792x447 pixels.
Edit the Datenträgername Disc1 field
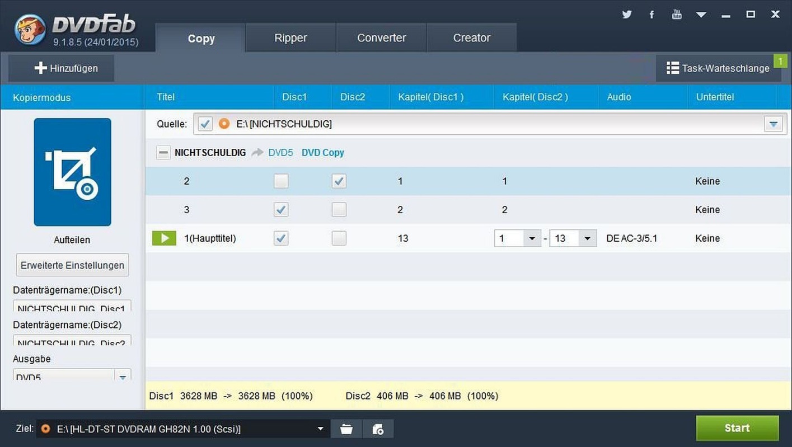(x=72, y=306)
